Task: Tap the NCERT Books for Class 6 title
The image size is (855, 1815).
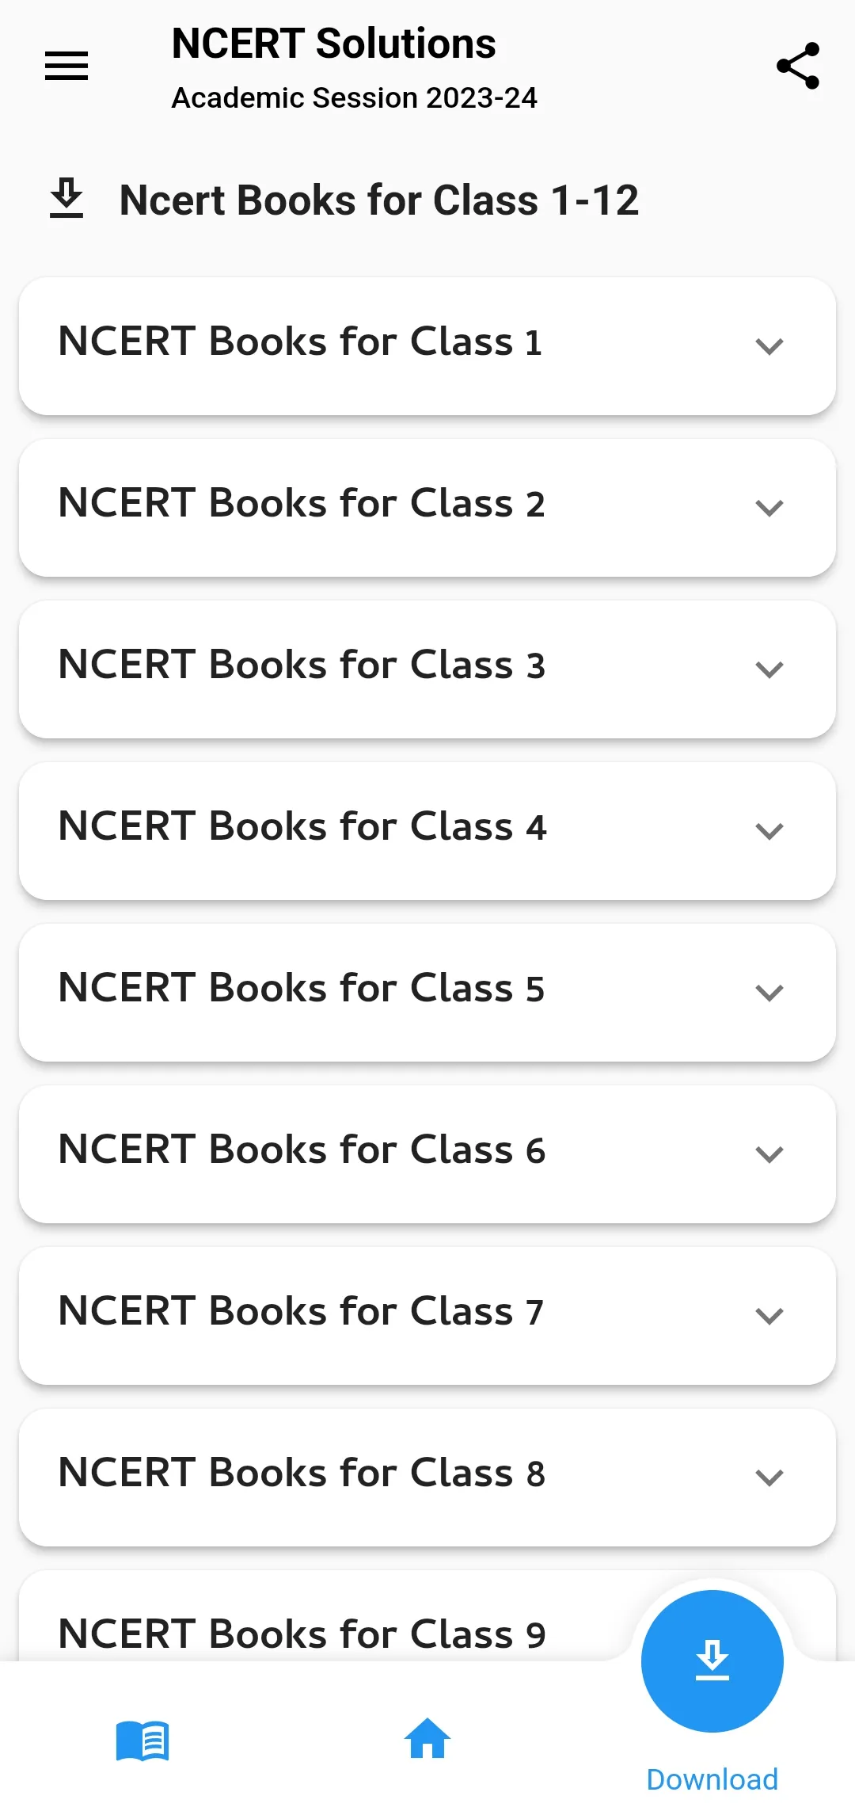Action: pos(302,1150)
